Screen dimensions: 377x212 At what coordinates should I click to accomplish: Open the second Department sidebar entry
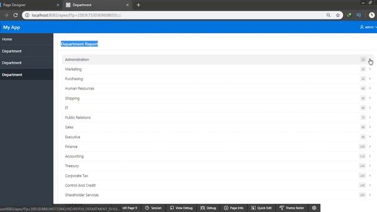point(27,63)
